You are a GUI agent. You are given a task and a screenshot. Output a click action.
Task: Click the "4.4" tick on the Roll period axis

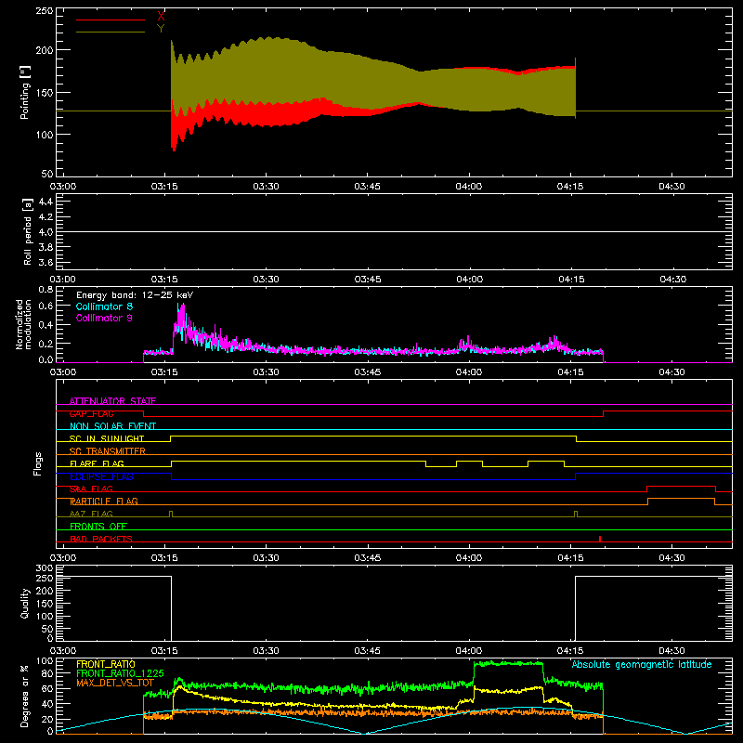(46, 202)
